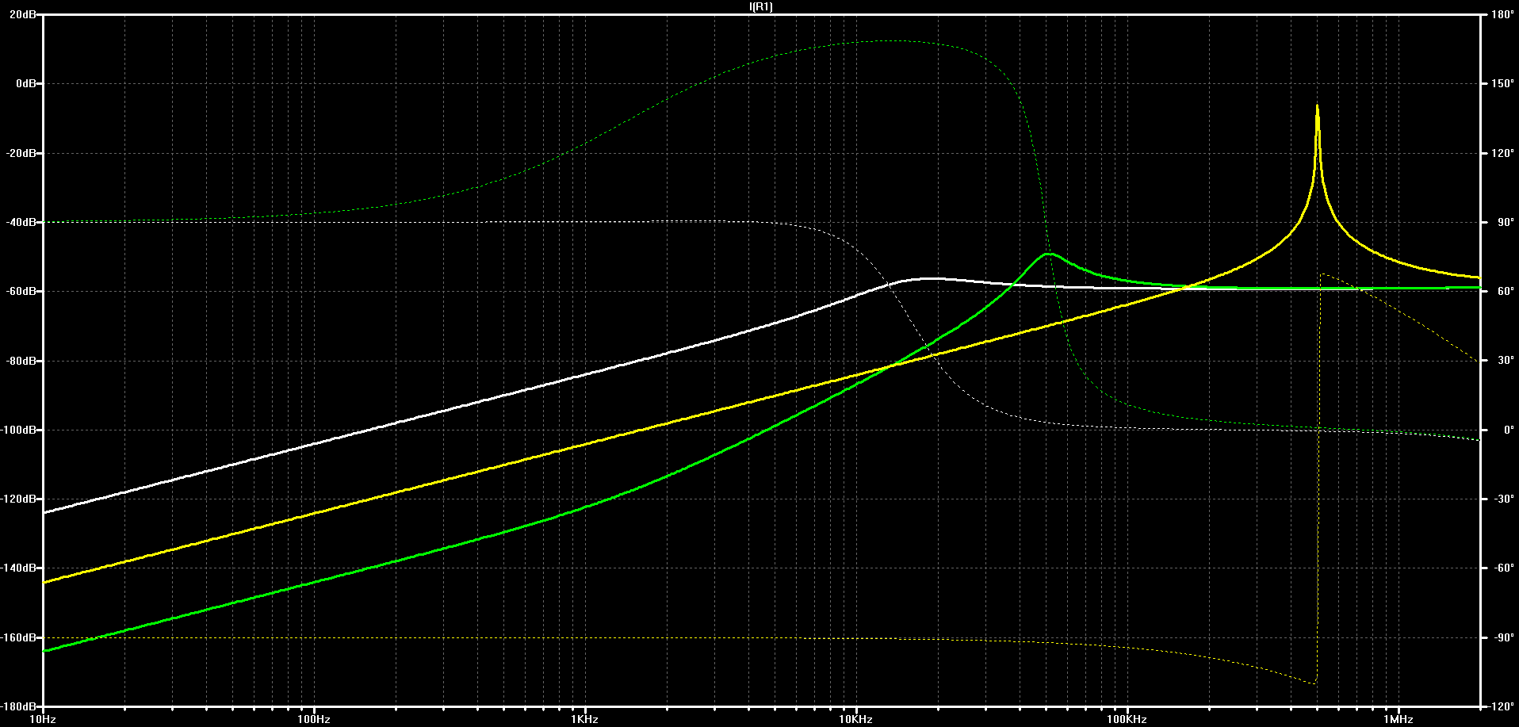Click the 10KHz frequency axis label
This screenshot has height=727, width=1519.
point(856,719)
